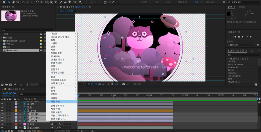Expand the Solids folder in Project panel
This screenshot has width=261, height=132.
[x=1, y=38]
